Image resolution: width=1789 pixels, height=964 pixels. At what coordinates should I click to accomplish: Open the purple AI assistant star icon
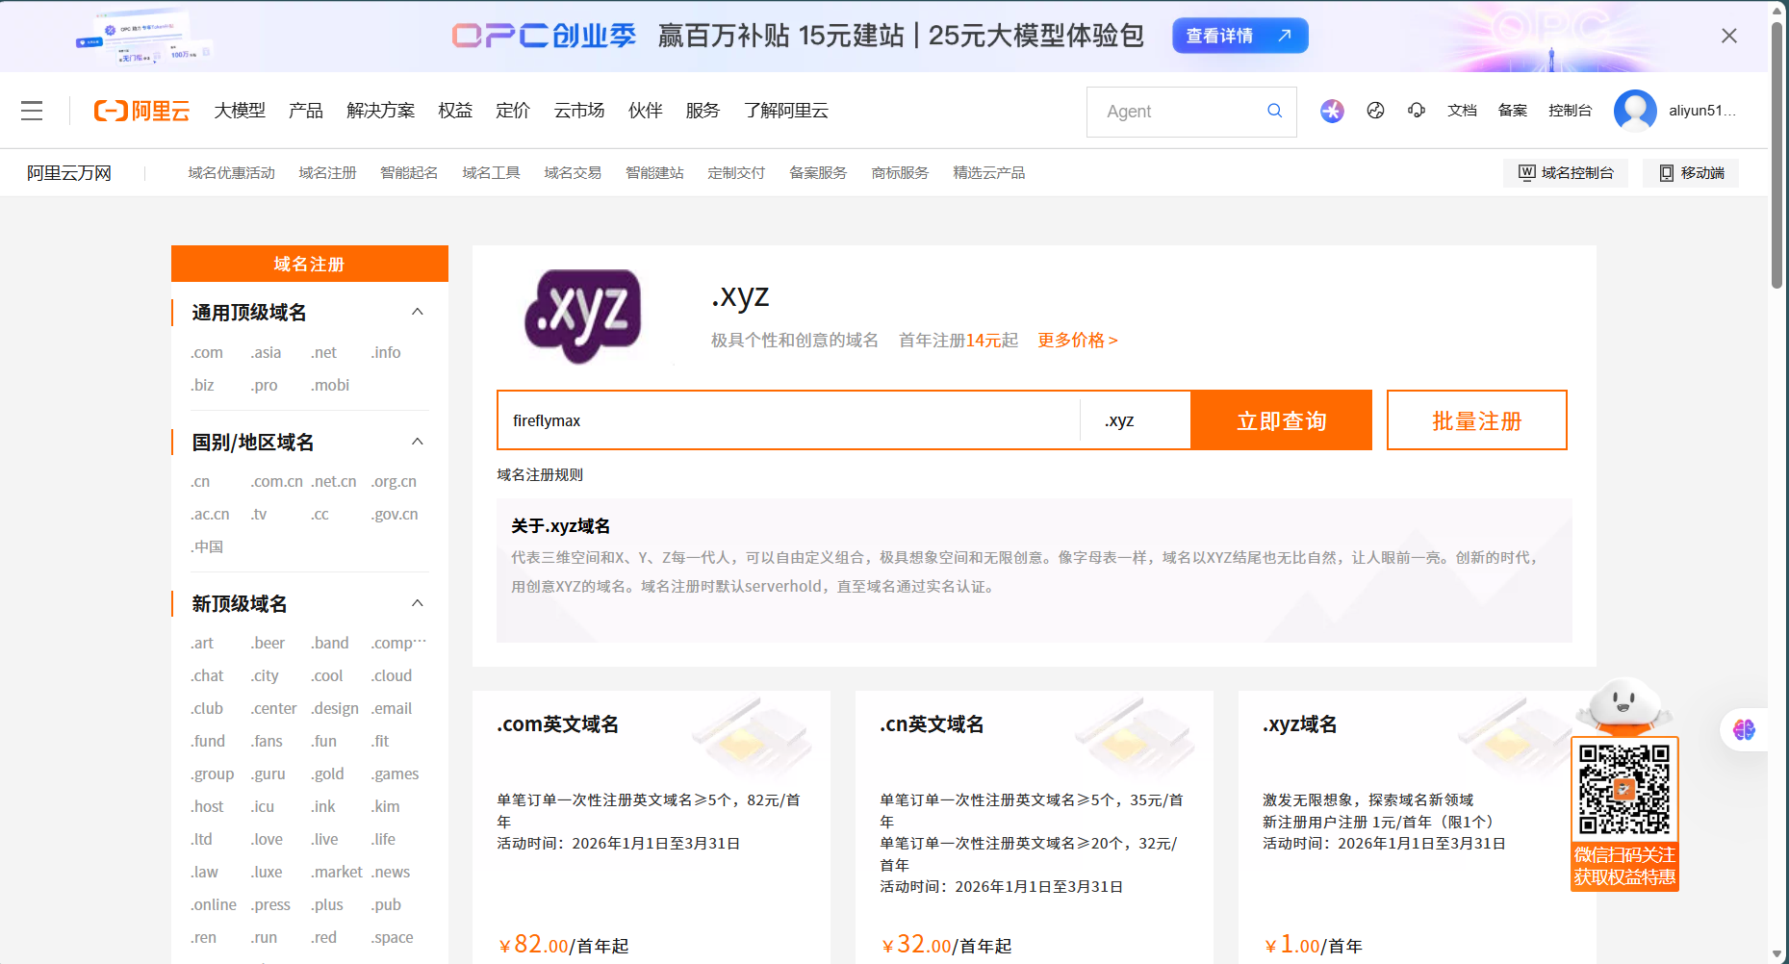(1332, 111)
